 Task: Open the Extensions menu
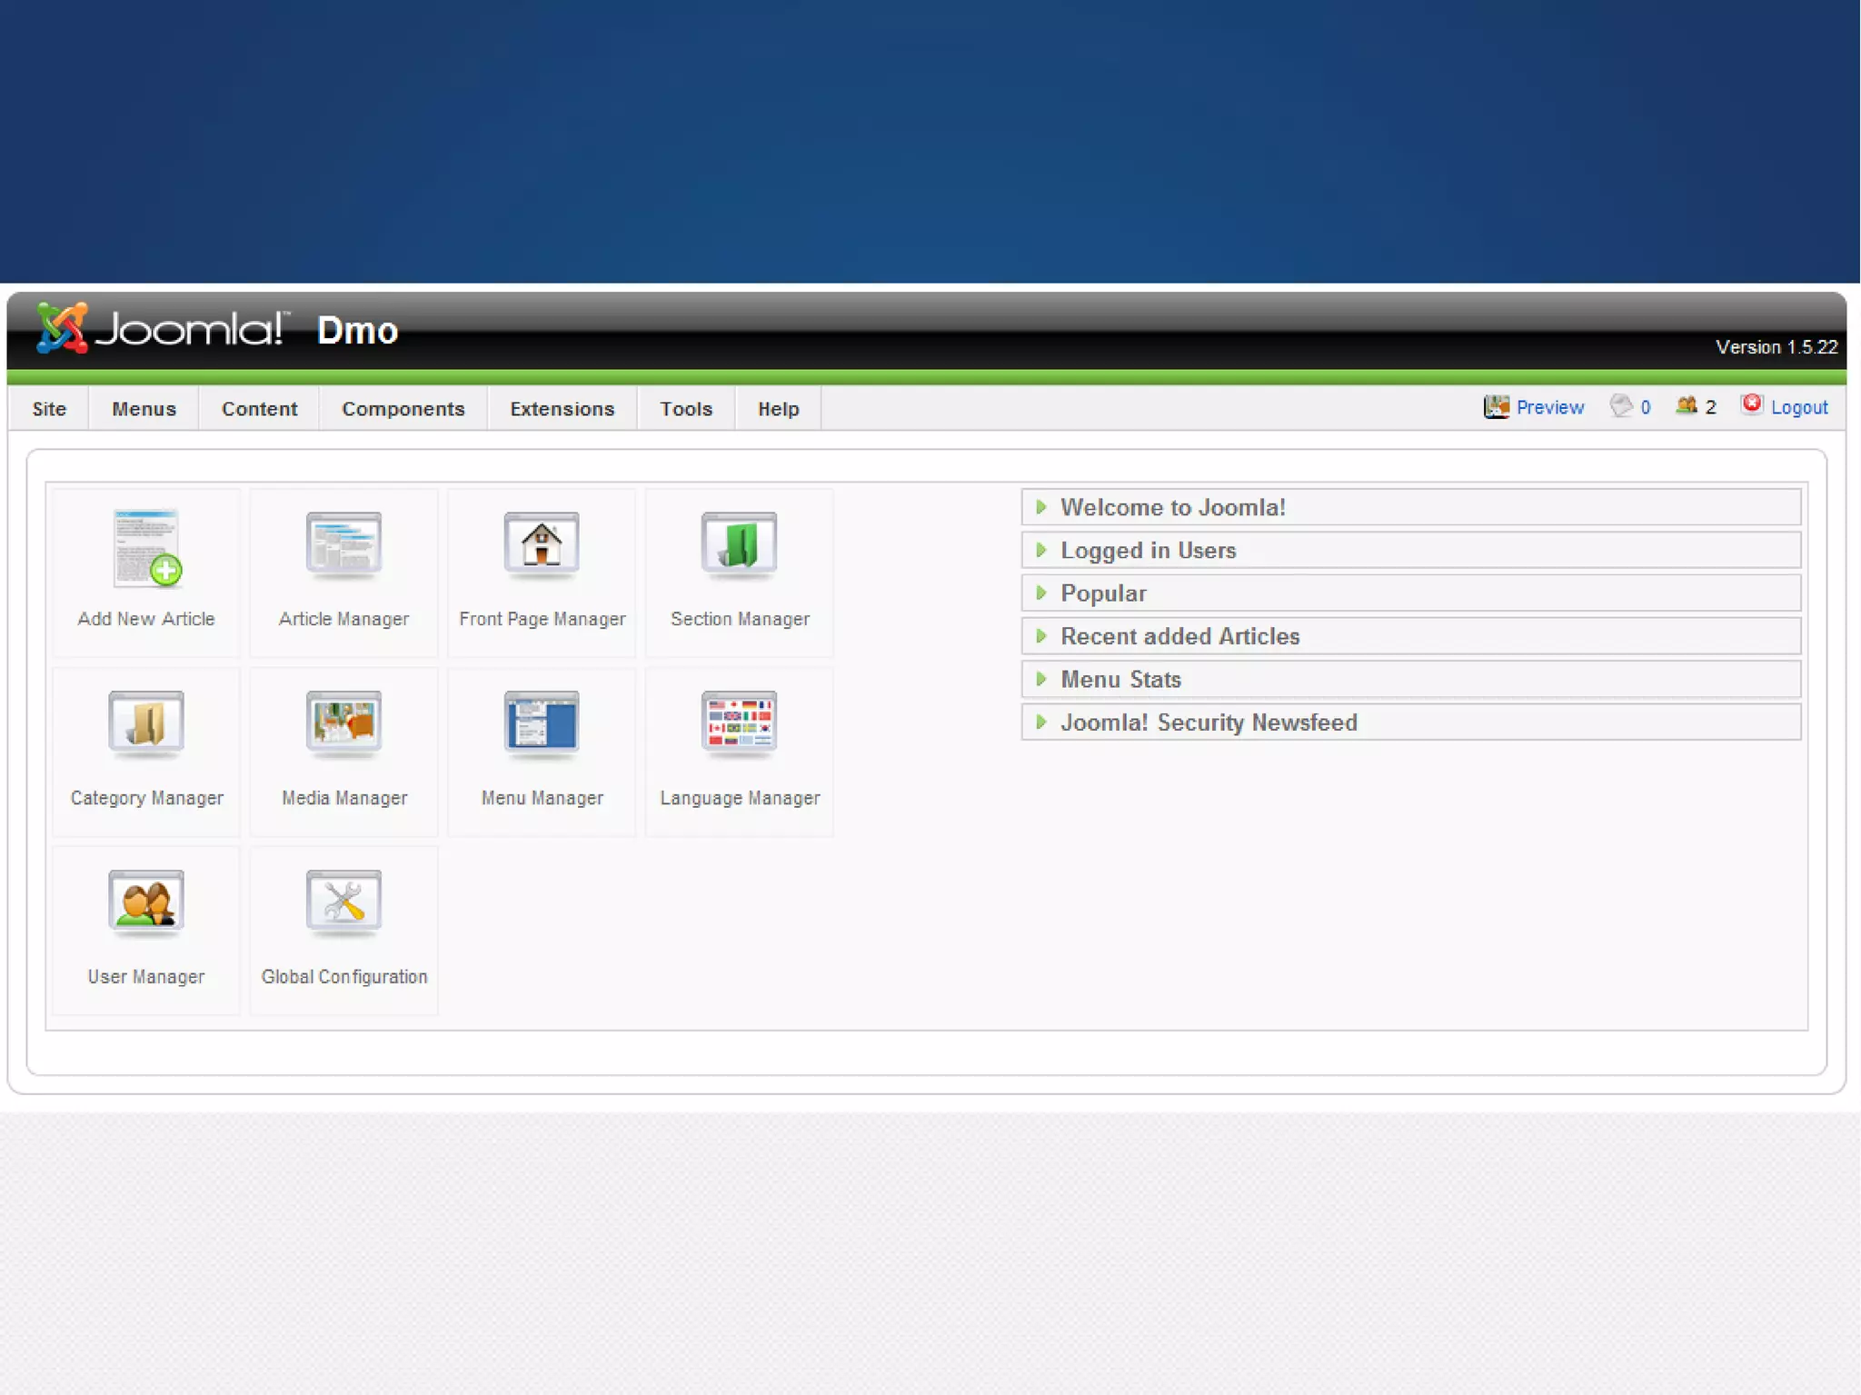click(562, 409)
